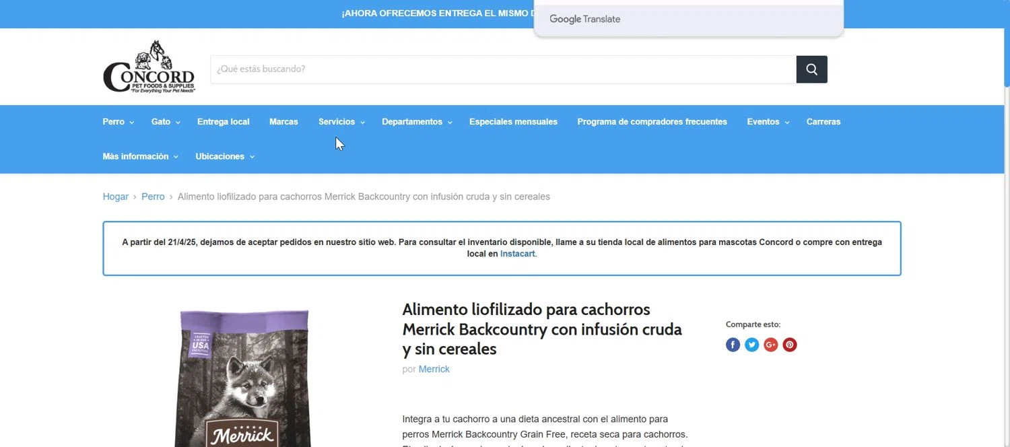
Task: Go to Hogar breadcrumb link
Action: (x=115, y=197)
